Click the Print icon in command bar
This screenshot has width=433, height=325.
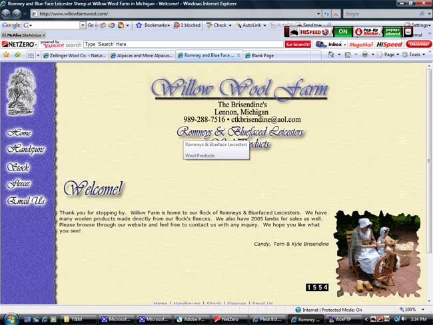click(x=364, y=55)
